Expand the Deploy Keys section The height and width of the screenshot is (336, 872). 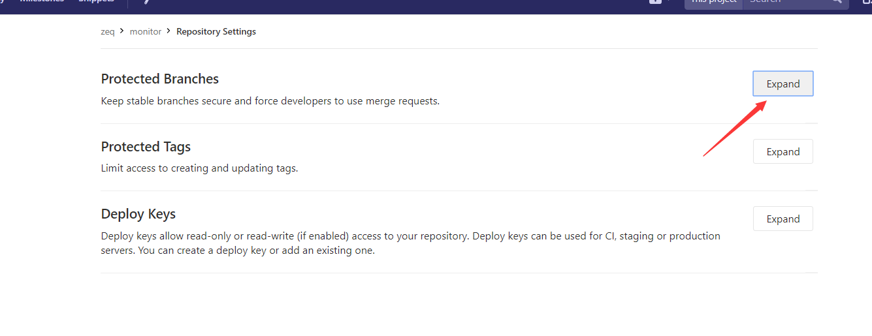click(783, 219)
